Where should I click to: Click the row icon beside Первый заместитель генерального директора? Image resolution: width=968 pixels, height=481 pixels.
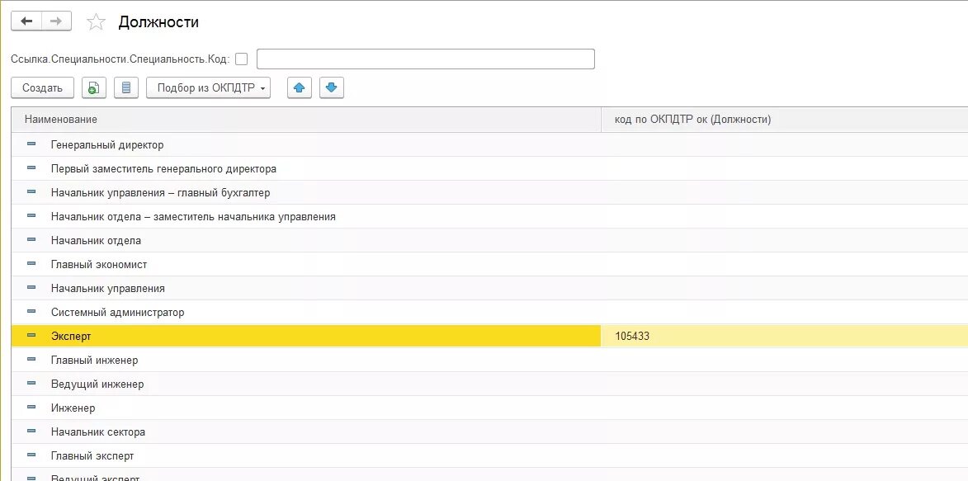click(x=31, y=168)
